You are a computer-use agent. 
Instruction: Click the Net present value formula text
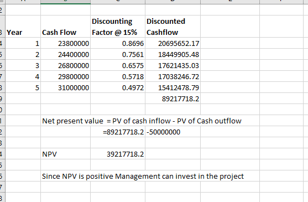(x=142, y=121)
